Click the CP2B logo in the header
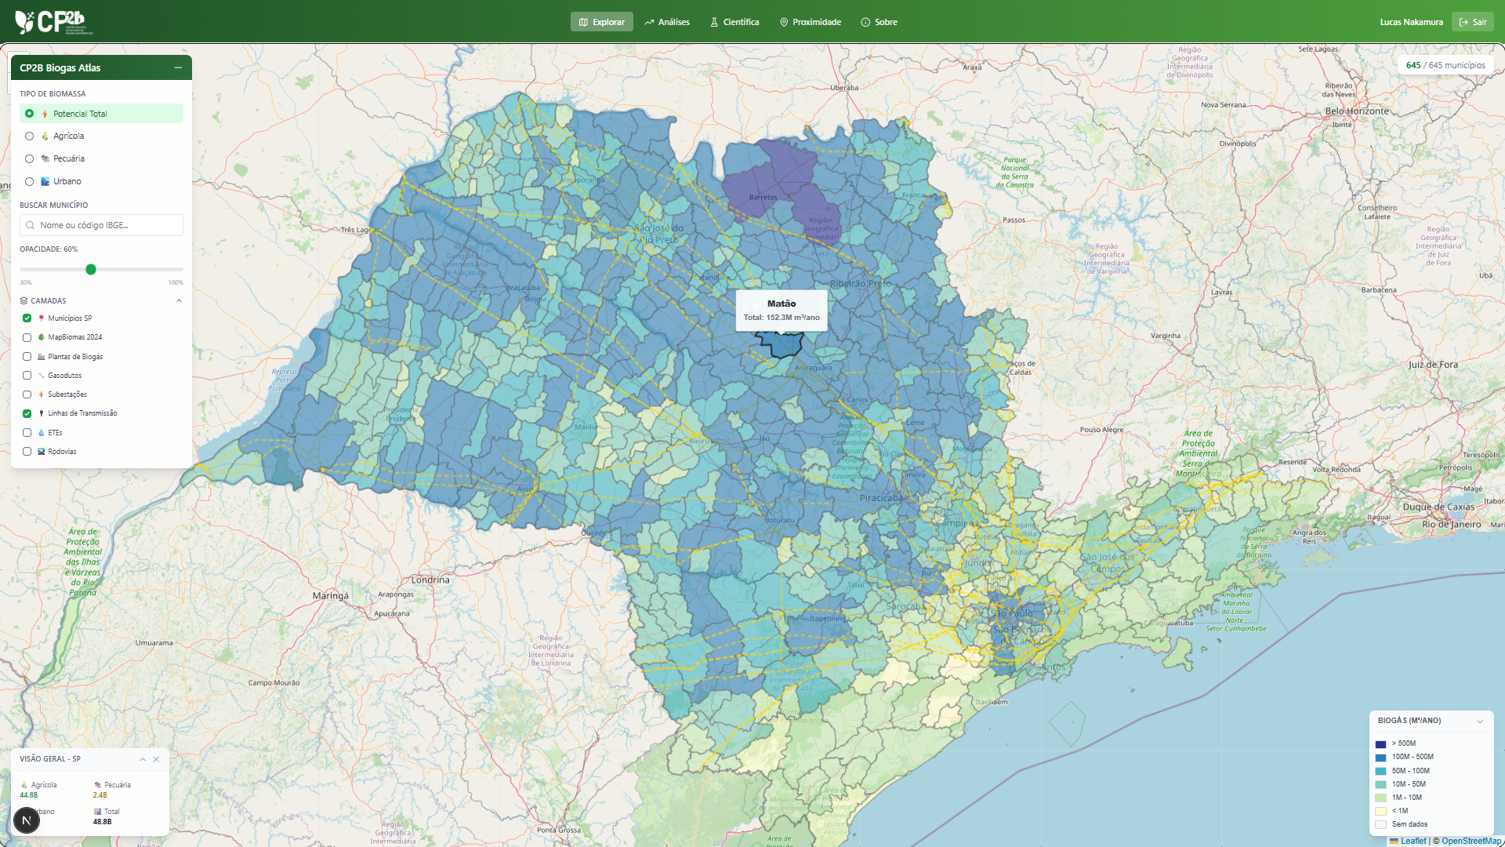Viewport: 1505px width, 847px height. point(49,22)
